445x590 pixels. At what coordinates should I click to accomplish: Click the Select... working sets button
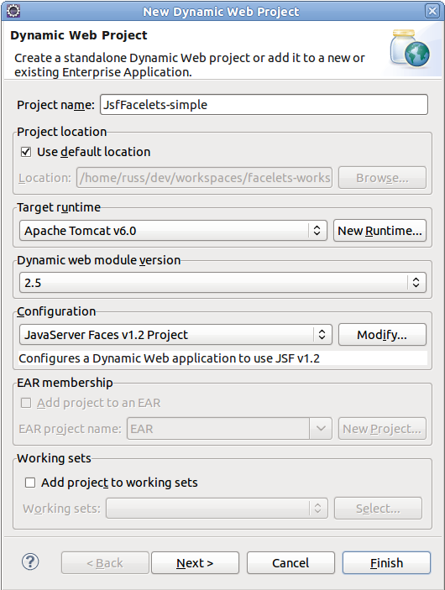[378, 509]
